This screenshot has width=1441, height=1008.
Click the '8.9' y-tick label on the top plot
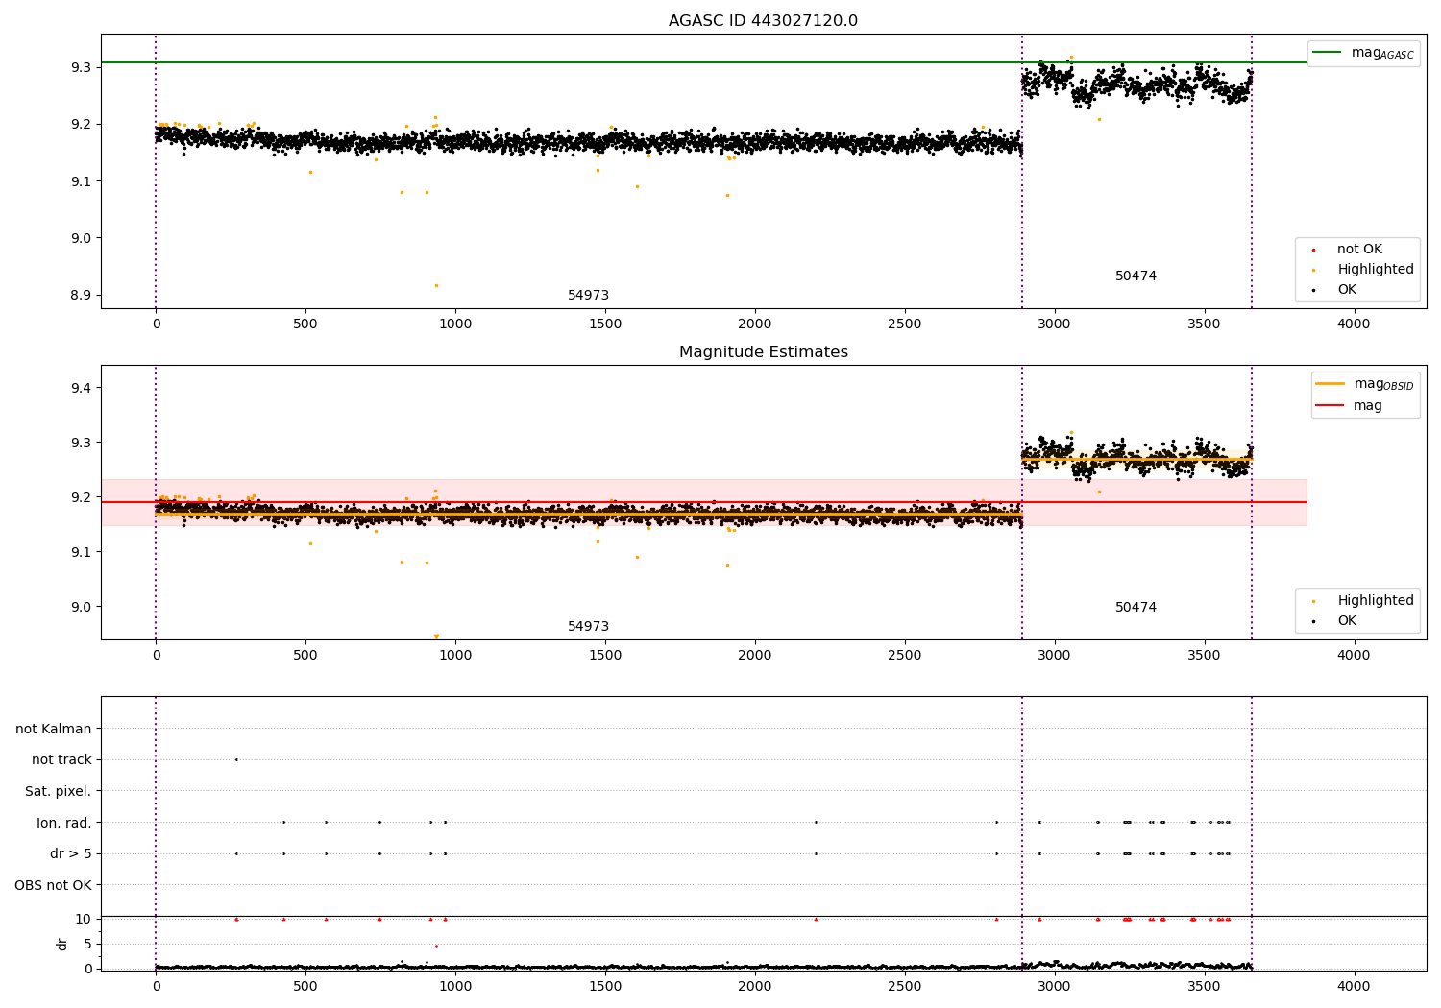coord(81,295)
